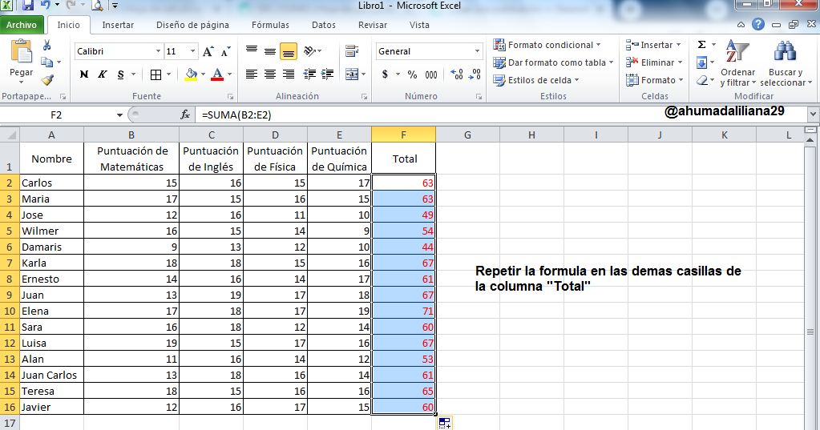
Task: Open font color dropdown arrow
Action: point(229,74)
